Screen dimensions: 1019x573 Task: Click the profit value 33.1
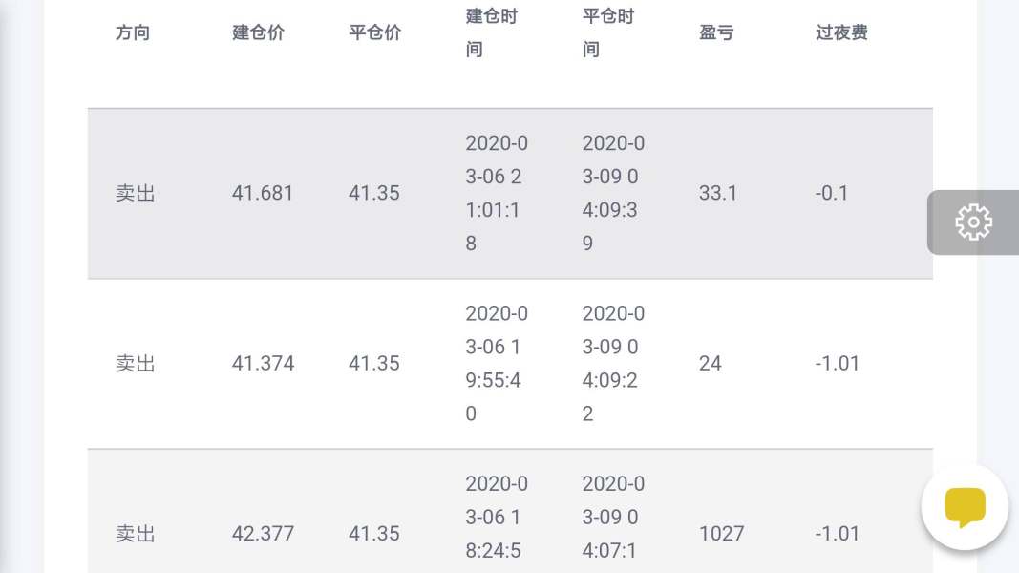718,193
